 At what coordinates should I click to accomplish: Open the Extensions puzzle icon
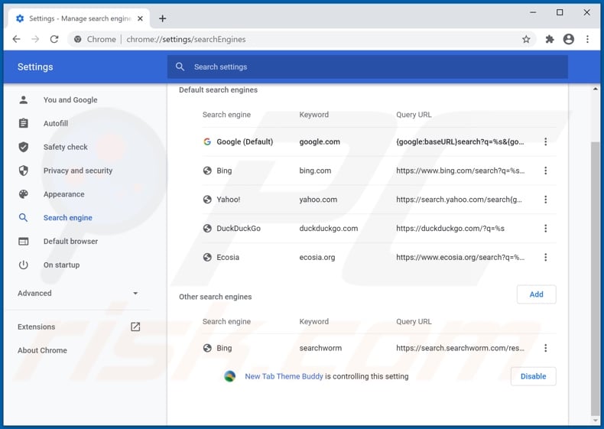(550, 39)
